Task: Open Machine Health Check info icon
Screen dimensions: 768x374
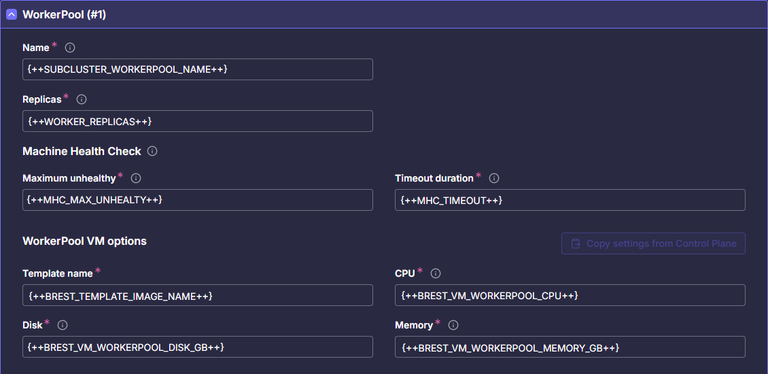Action: coord(152,151)
